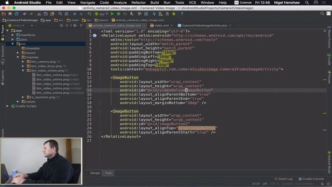Click the Copy toolbar icon
This screenshot has width=332, height=187.
pos(46,14)
